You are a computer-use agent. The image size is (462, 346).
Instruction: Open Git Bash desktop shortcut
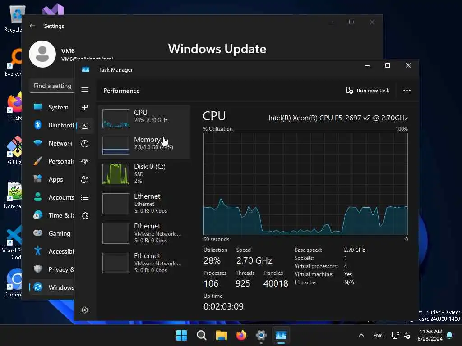tap(14, 150)
